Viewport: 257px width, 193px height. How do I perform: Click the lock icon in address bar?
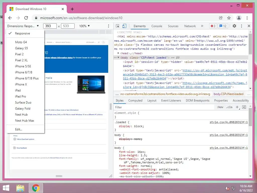[x=36, y=18]
